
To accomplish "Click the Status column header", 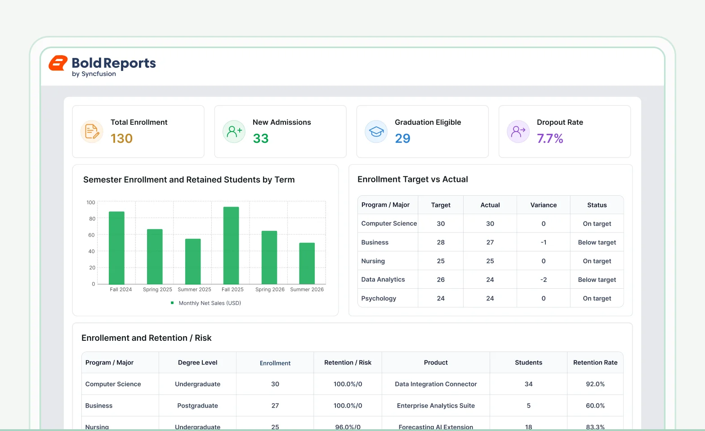I will [x=597, y=205].
